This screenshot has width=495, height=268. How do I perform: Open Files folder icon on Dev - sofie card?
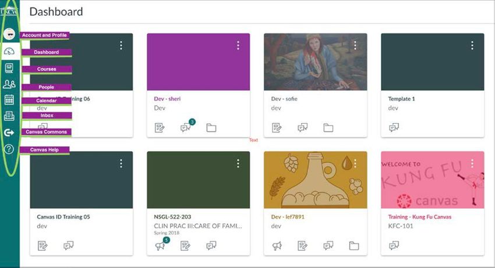[x=328, y=128]
